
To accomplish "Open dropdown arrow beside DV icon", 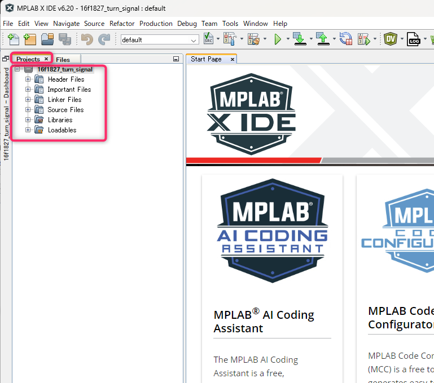I will (402, 39).
